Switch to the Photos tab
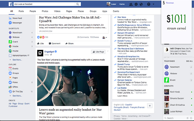 click(x=45, y=11)
